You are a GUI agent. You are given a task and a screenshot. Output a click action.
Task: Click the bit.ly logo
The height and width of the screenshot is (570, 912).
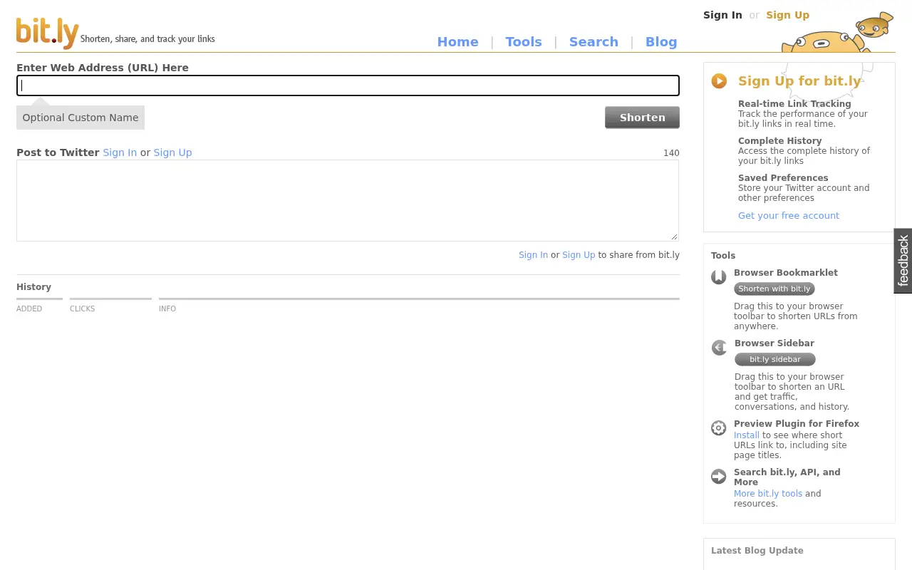point(47,33)
